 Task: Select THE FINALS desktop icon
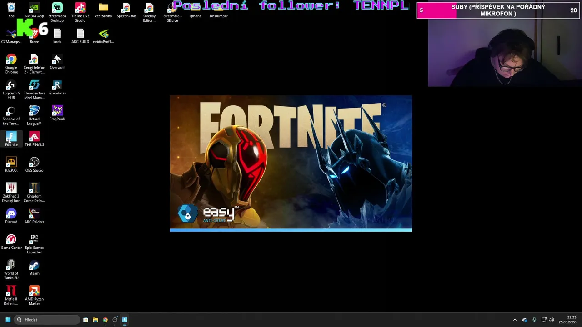pos(34,139)
